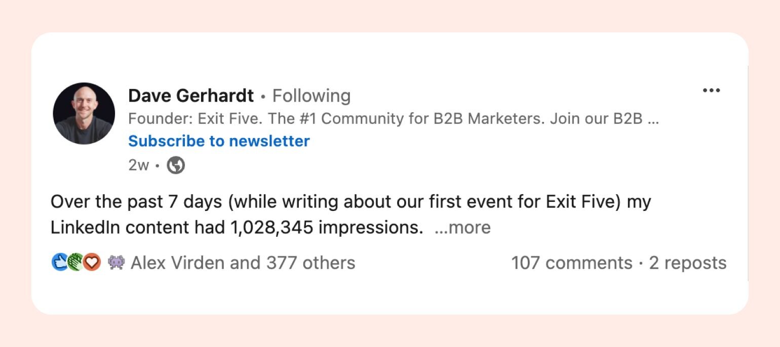Screen dimensions: 780x347
Task: Click the purple alien emoji beside the reactions
Action: [x=115, y=262]
